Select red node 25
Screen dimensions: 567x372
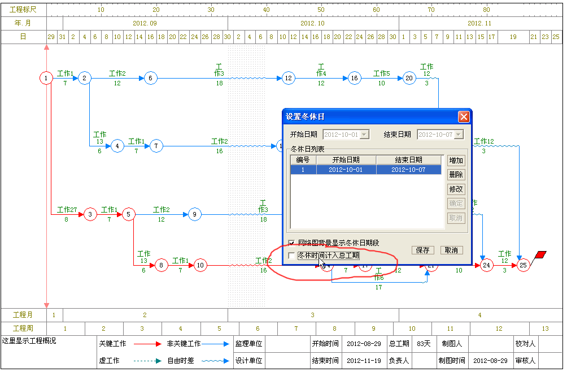[x=523, y=265]
